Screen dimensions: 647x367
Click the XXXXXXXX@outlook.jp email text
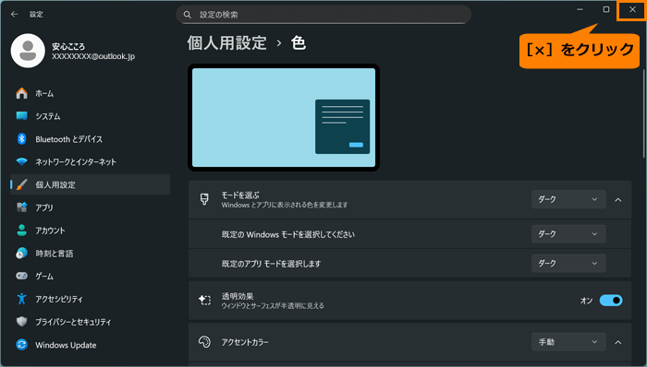tap(93, 56)
